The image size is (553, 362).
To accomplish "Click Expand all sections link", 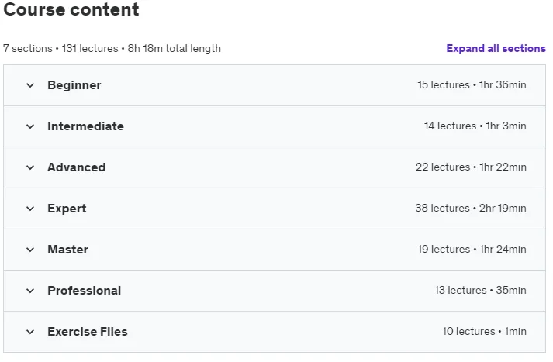I will 496,48.
